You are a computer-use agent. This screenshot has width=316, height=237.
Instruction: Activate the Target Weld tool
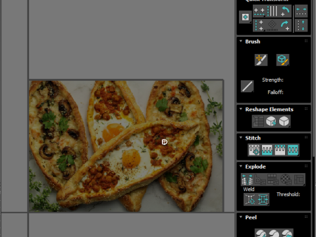click(x=250, y=199)
